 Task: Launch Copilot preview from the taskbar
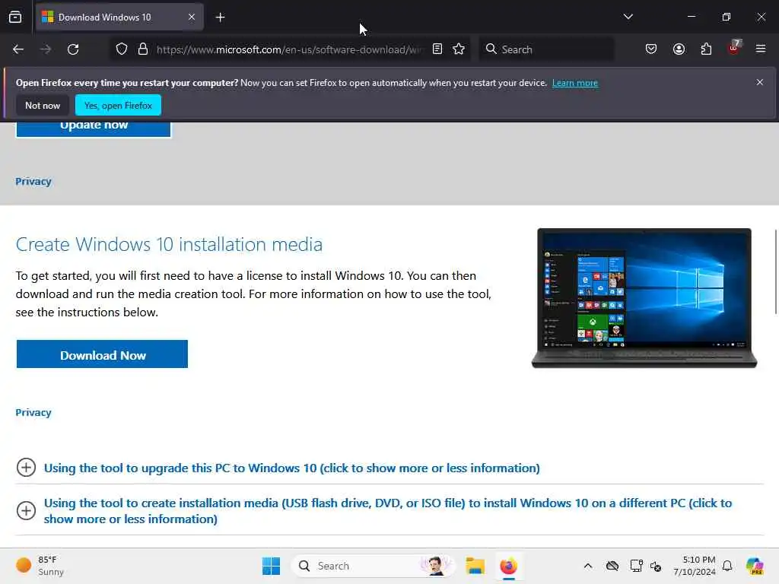pyautogui.click(x=755, y=566)
